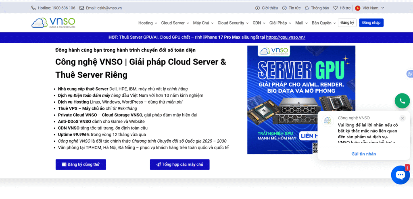The width and height of the screenshot is (413, 199).
Task: Expand the Hosting menu dropdown
Action: (148, 23)
